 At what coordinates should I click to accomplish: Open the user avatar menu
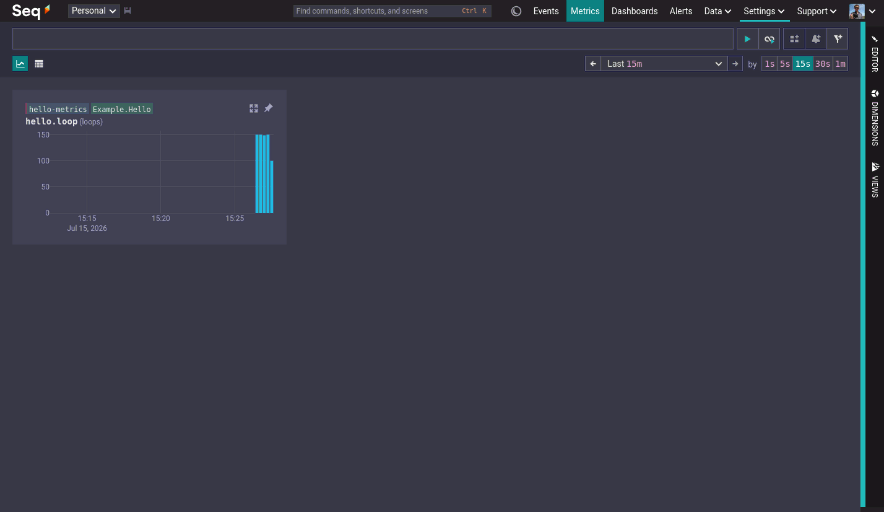(x=862, y=11)
